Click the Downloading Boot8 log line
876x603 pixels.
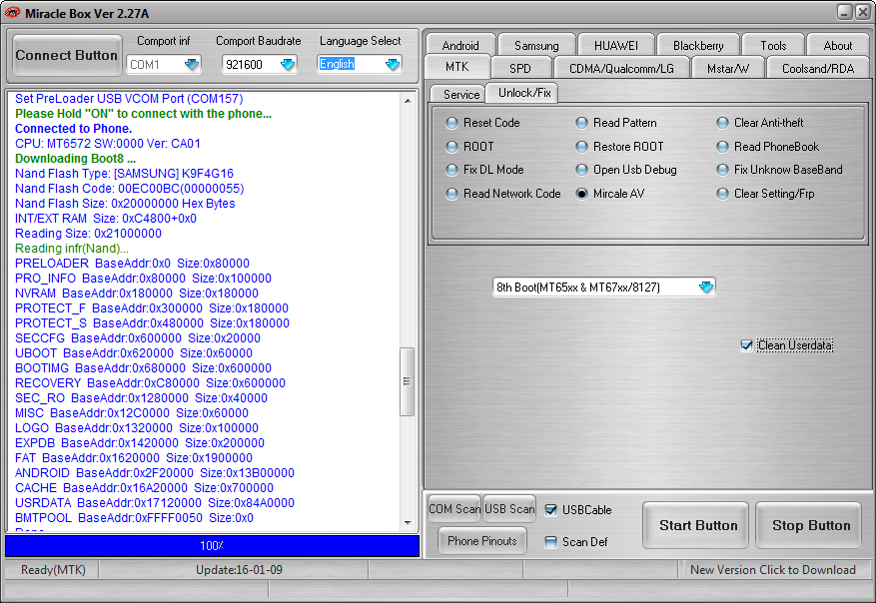click(x=76, y=159)
